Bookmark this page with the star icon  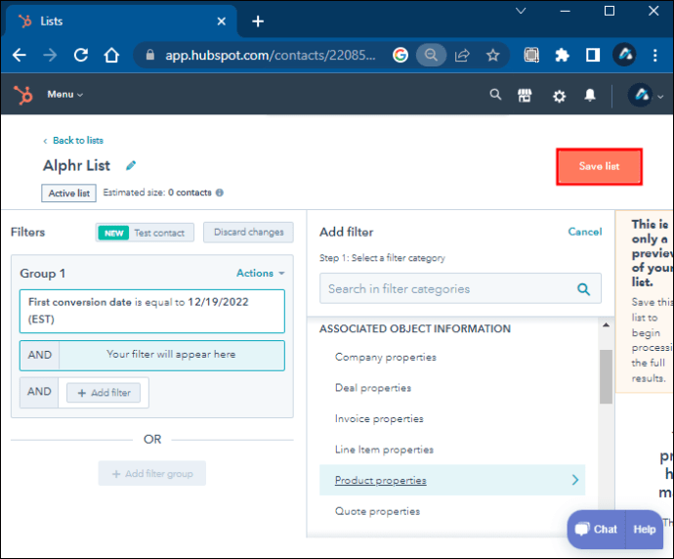pyautogui.click(x=492, y=55)
